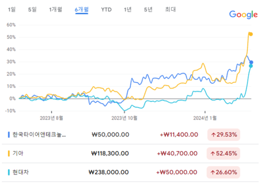Click the blue 한국타이어 endpoint dot
Viewport: 270px width, 188px height.
click(251, 62)
